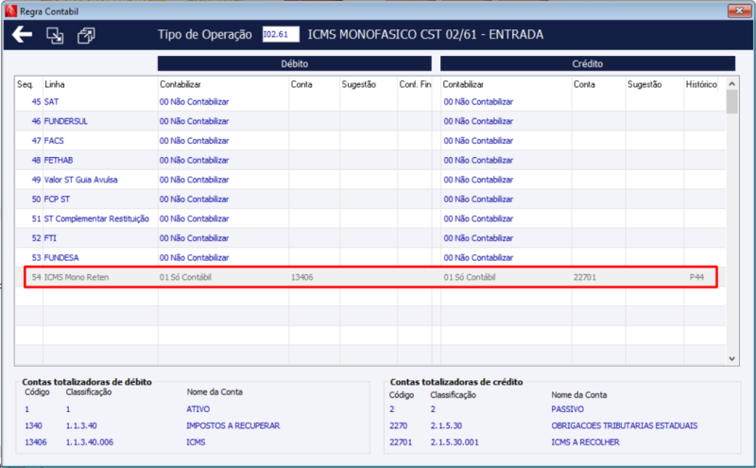Select row 50 FCP ST
The image size is (756, 468).
click(x=369, y=199)
